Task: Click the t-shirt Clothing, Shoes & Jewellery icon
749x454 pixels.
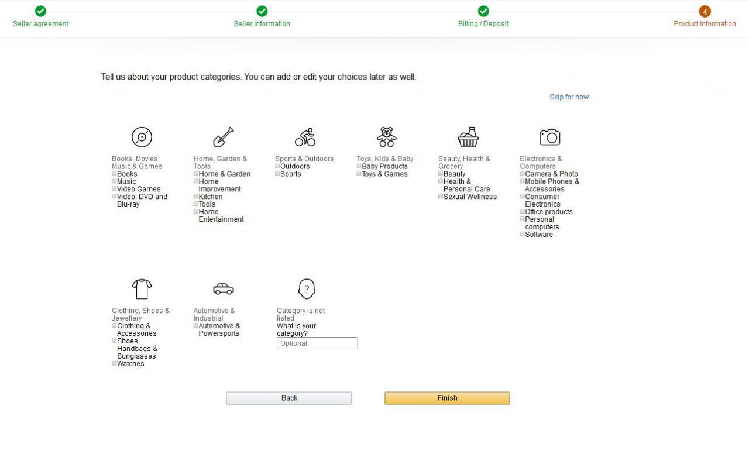Action: coord(142,289)
